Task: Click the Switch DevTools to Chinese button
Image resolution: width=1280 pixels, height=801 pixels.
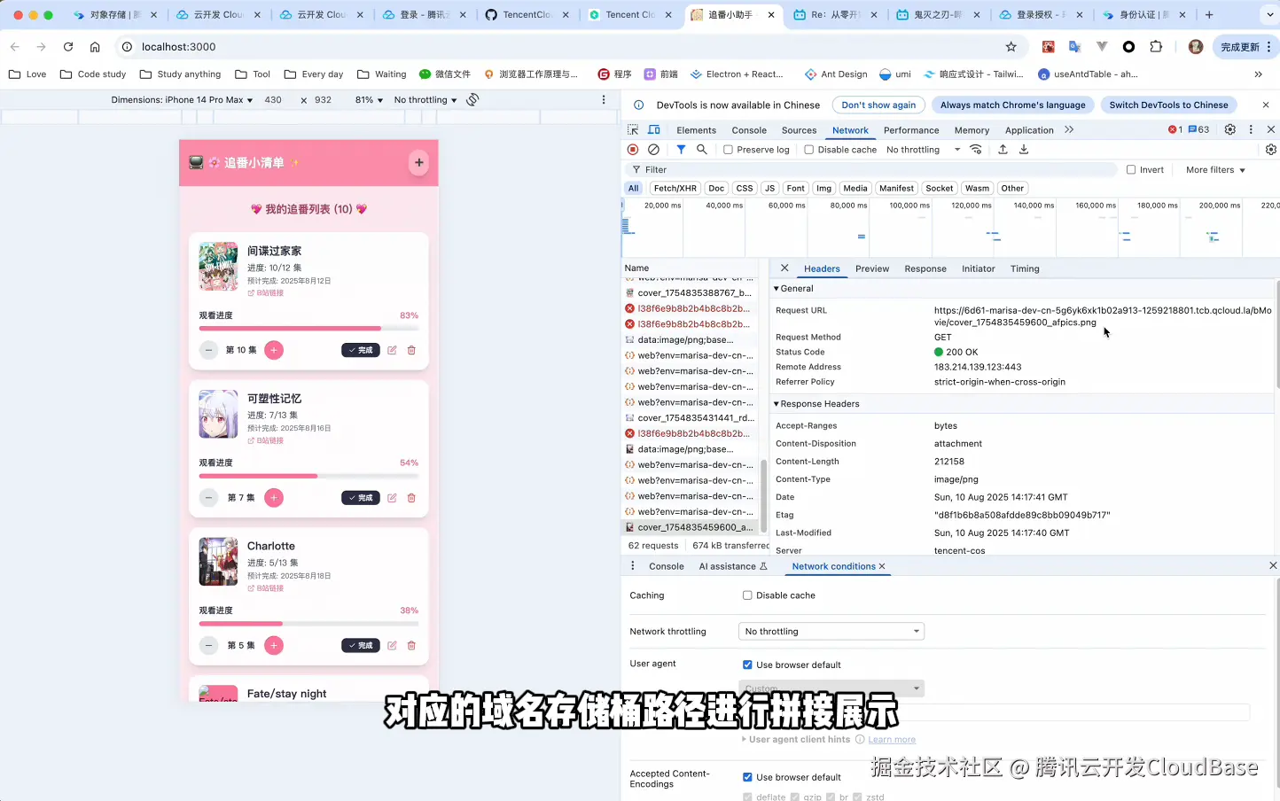Action: (x=1168, y=105)
